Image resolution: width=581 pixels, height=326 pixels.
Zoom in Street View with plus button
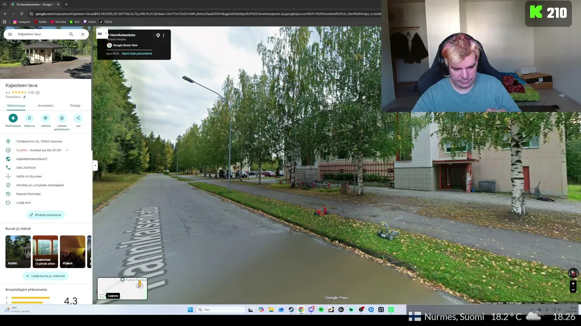(573, 284)
